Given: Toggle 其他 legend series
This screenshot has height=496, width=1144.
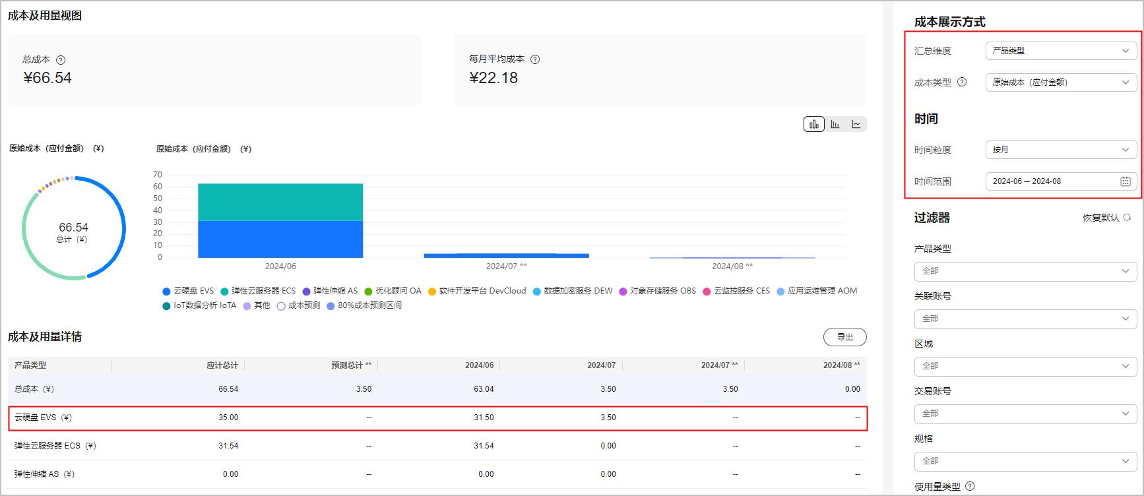Looking at the screenshot, I should pyautogui.click(x=257, y=305).
